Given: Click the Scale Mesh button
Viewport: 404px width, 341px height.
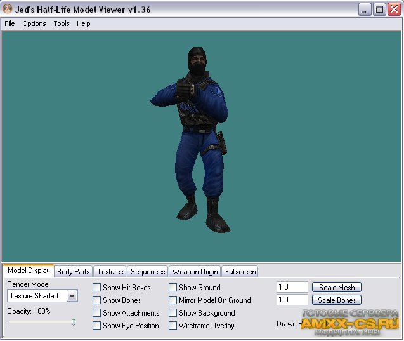Looking at the screenshot, I should click(337, 287).
